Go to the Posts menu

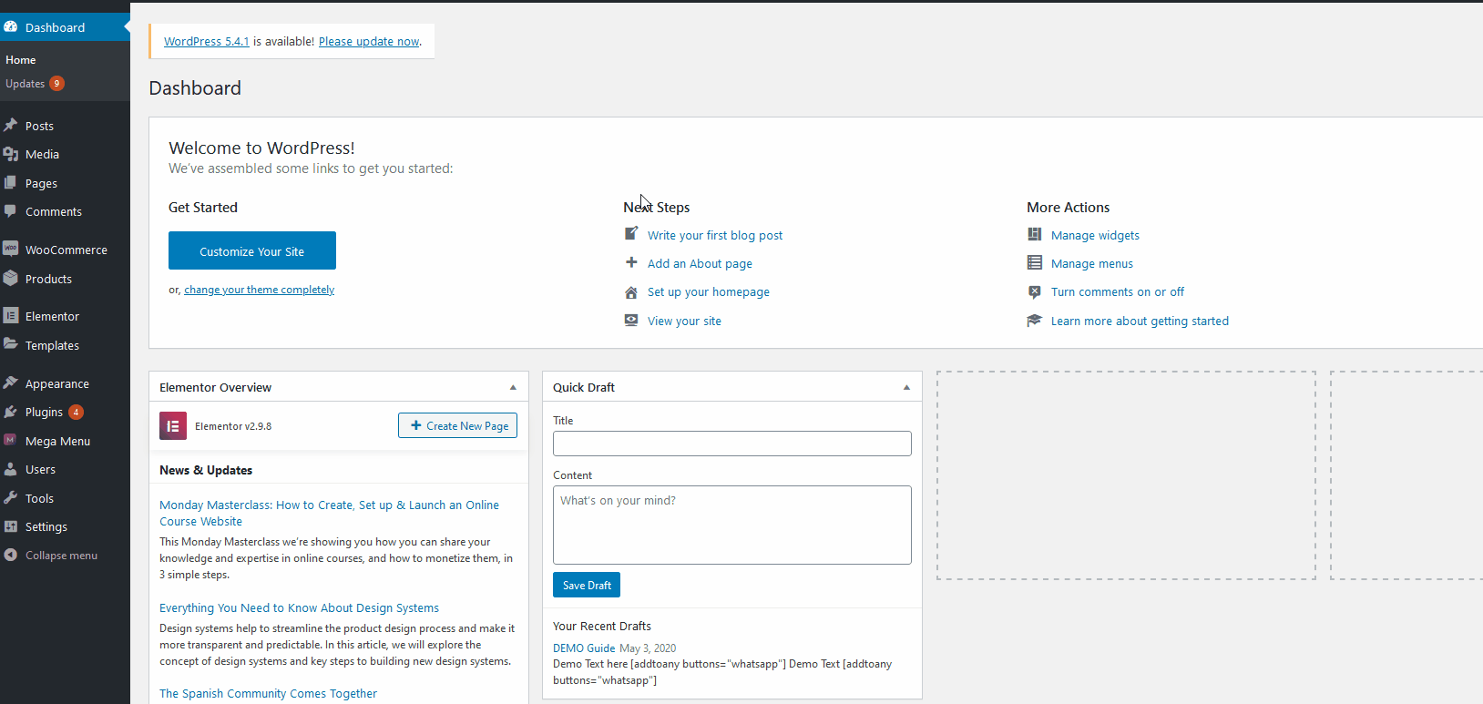39,126
